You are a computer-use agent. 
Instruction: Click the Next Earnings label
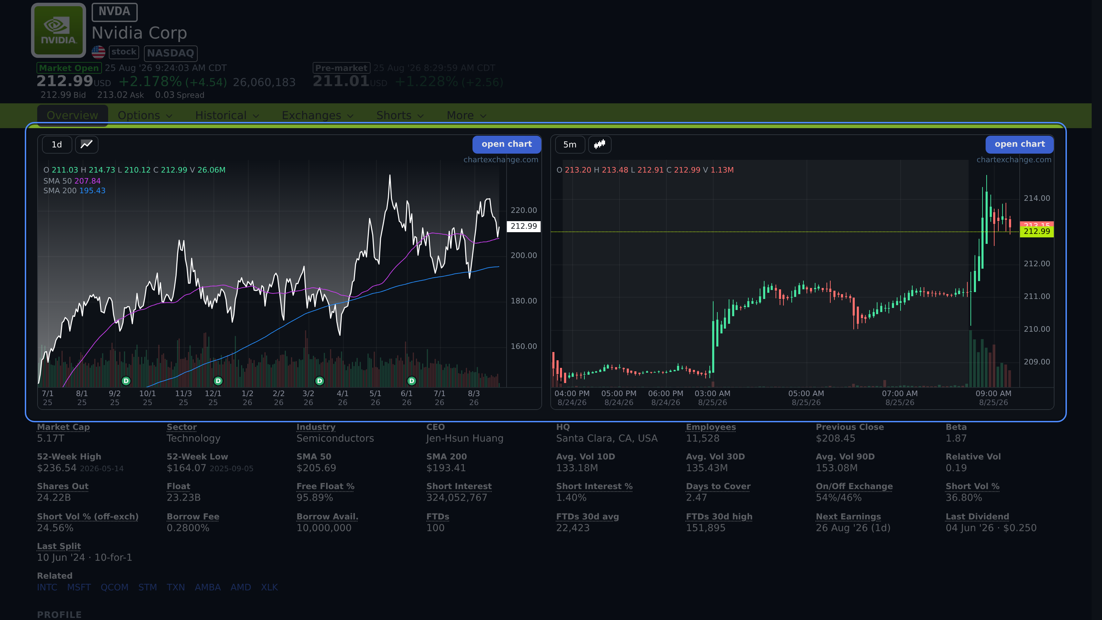tap(848, 516)
